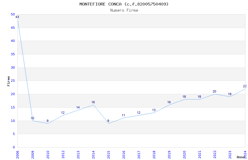The width and height of the screenshot is (248, 160).
Task: Select the data label '12' for 2012
Action: click(x=63, y=113)
